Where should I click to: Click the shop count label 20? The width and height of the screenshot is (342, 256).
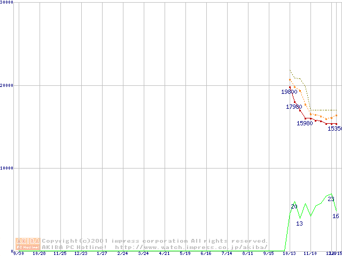pyautogui.click(x=294, y=206)
